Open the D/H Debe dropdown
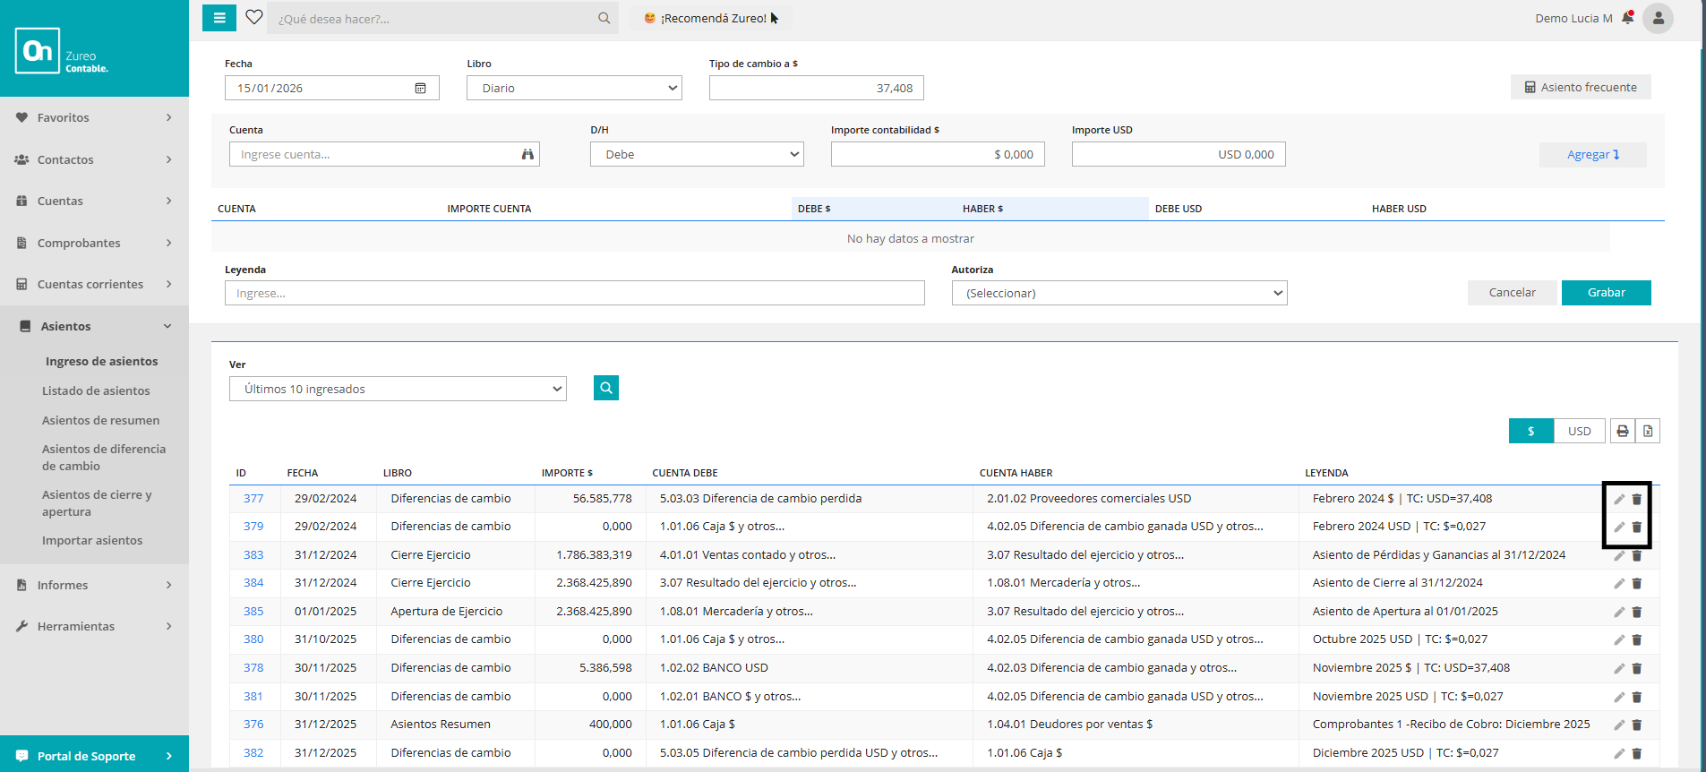This screenshot has height=772, width=1706. point(697,155)
